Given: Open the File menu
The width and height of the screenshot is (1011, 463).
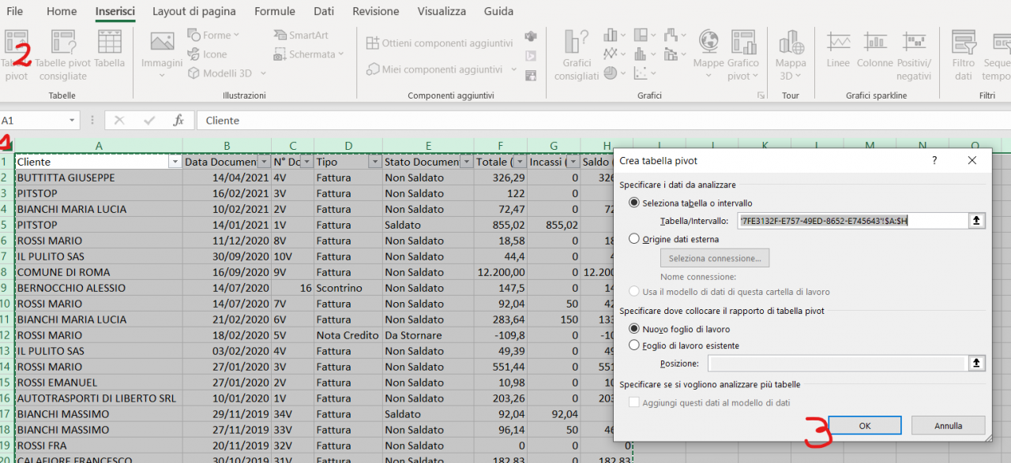Looking at the screenshot, I should click(14, 11).
